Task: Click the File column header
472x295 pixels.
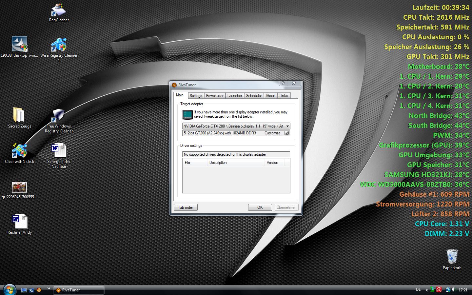Action: (195, 163)
